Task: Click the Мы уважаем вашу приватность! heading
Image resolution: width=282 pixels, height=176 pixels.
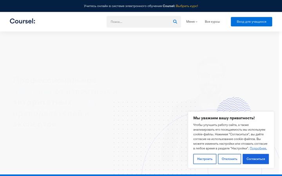Action: [224, 118]
